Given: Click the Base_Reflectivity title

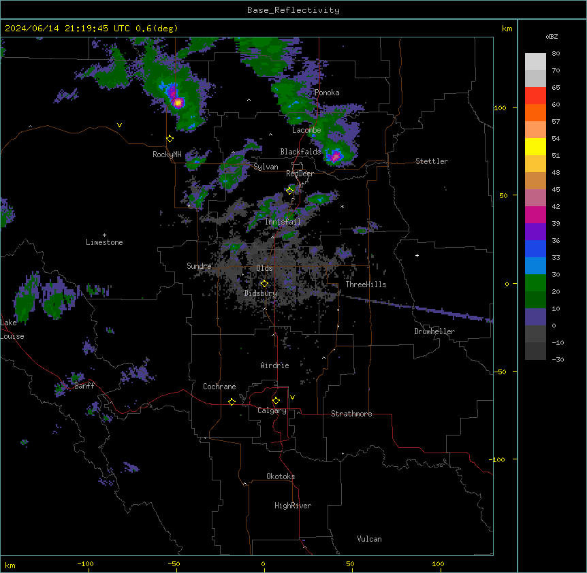Looking at the screenshot, I should point(293,10).
